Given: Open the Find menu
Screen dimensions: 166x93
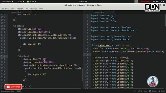Looking at the screenshot, I should tap(26, 9).
